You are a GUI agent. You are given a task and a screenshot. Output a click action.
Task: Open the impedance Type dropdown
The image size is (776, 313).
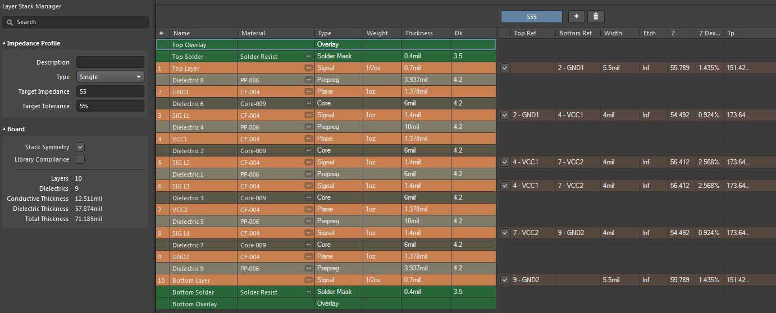(110, 77)
